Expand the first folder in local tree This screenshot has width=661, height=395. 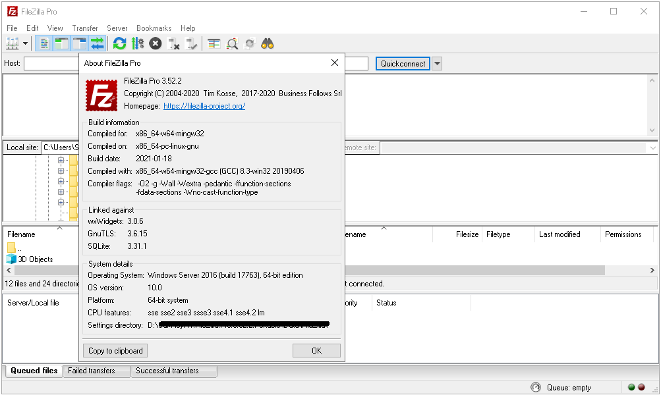[x=61, y=160]
